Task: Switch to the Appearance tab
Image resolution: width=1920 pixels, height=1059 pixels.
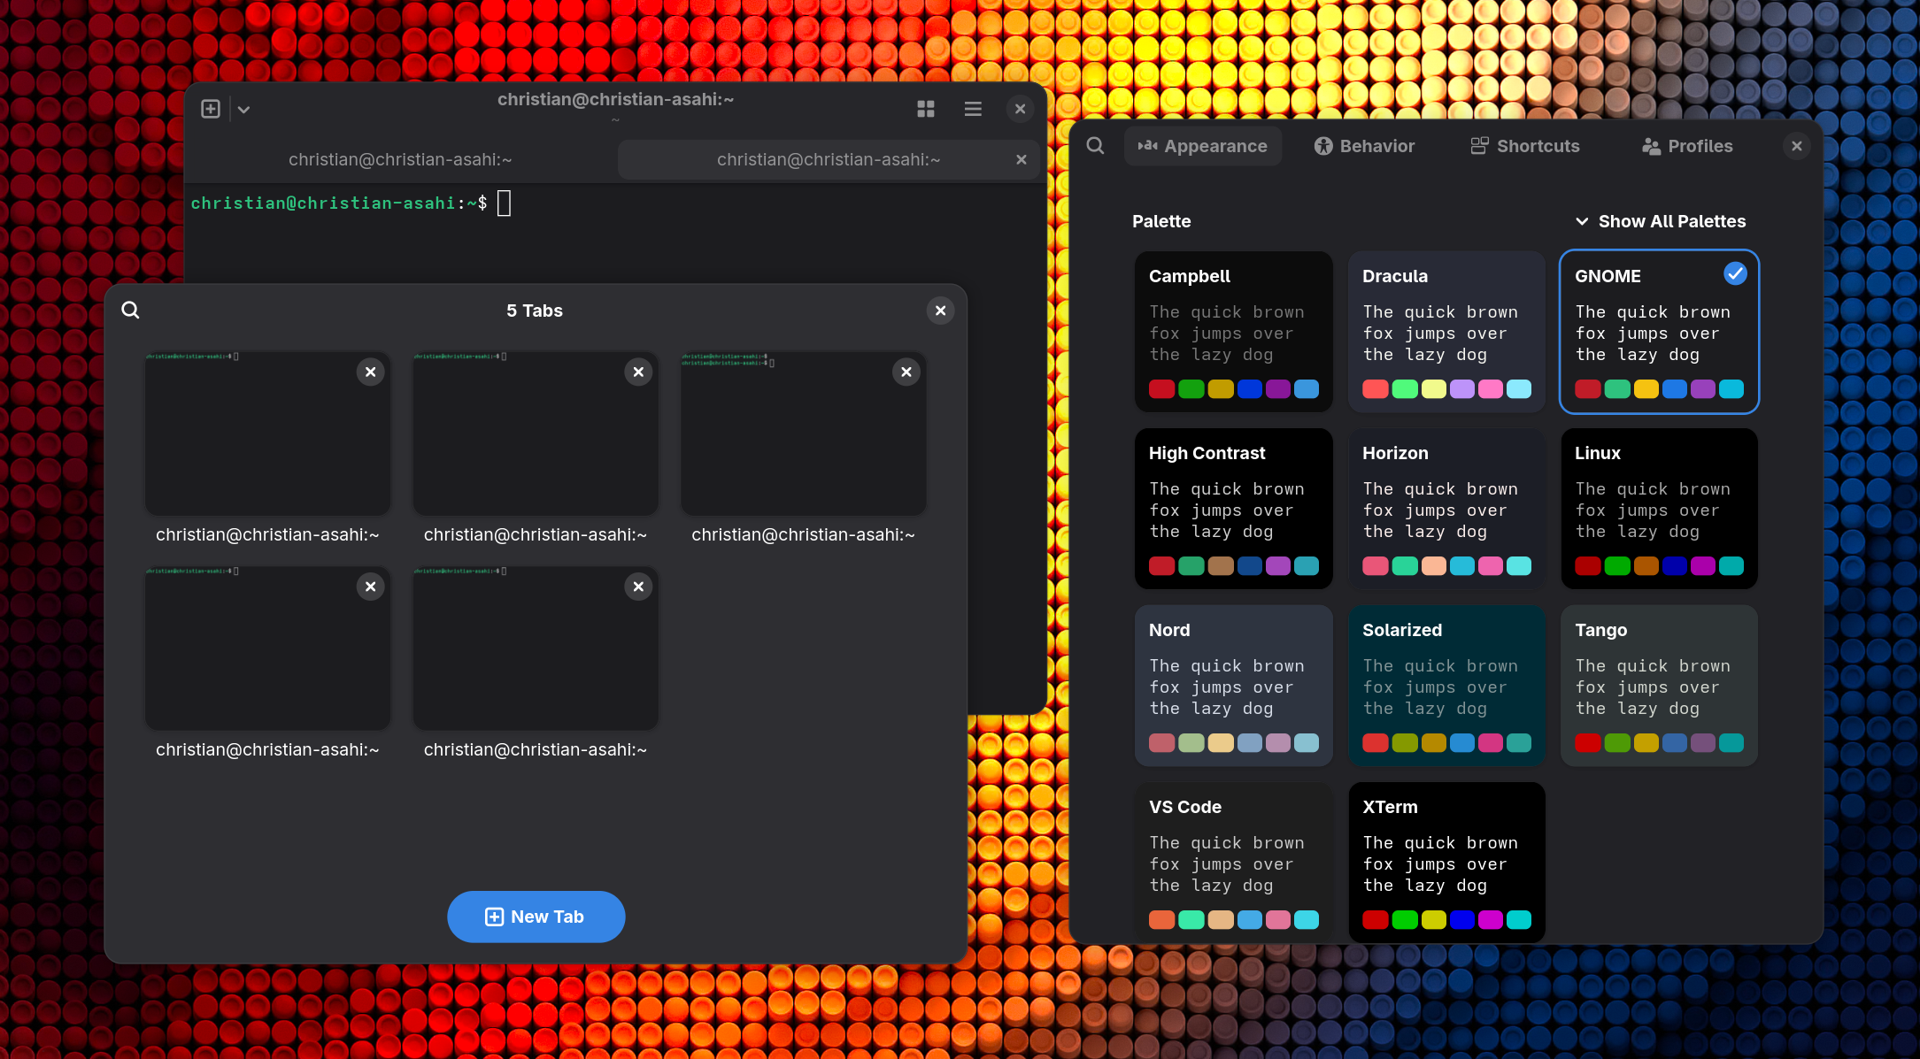Action: click(x=1203, y=145)
